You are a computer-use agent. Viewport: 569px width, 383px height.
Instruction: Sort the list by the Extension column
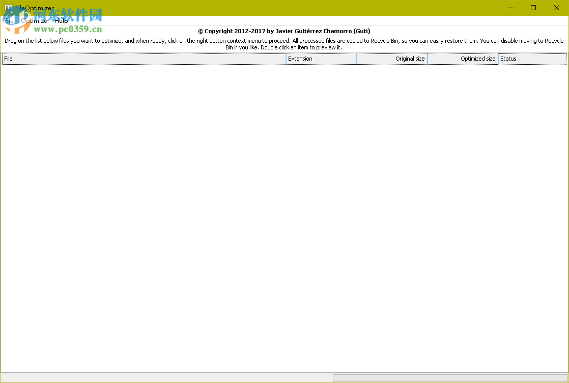pos(321,59)
